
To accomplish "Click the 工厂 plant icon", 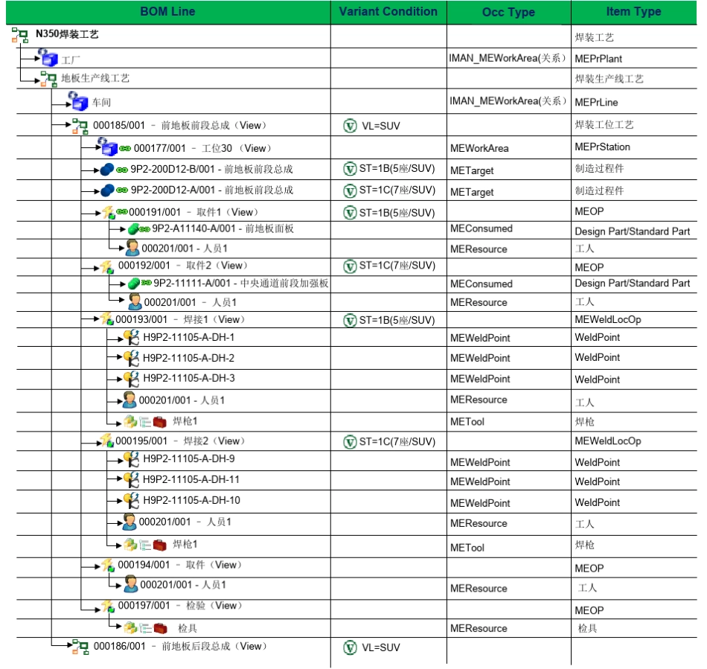I will pos(48,58).
